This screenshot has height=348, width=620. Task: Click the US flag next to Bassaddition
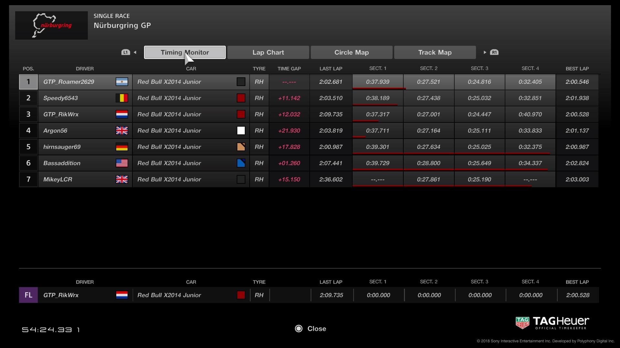pyautogui.click(x=122, y=163)
